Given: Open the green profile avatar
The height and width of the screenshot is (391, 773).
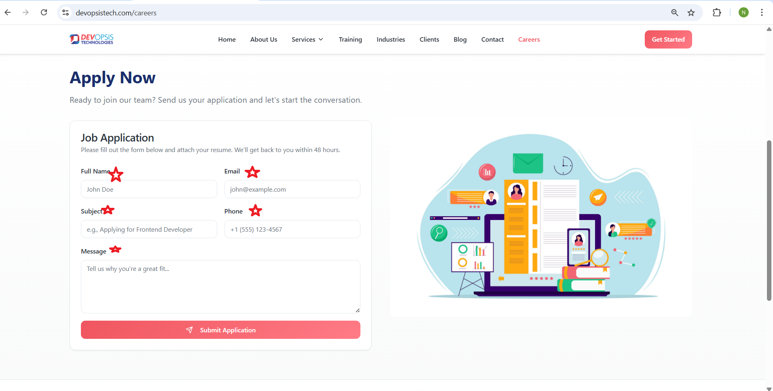Looking at the screenshot, I should point(743,13).
